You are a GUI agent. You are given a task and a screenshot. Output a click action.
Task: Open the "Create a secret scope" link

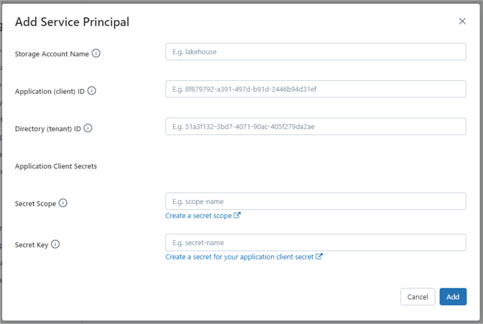(199, 216)
